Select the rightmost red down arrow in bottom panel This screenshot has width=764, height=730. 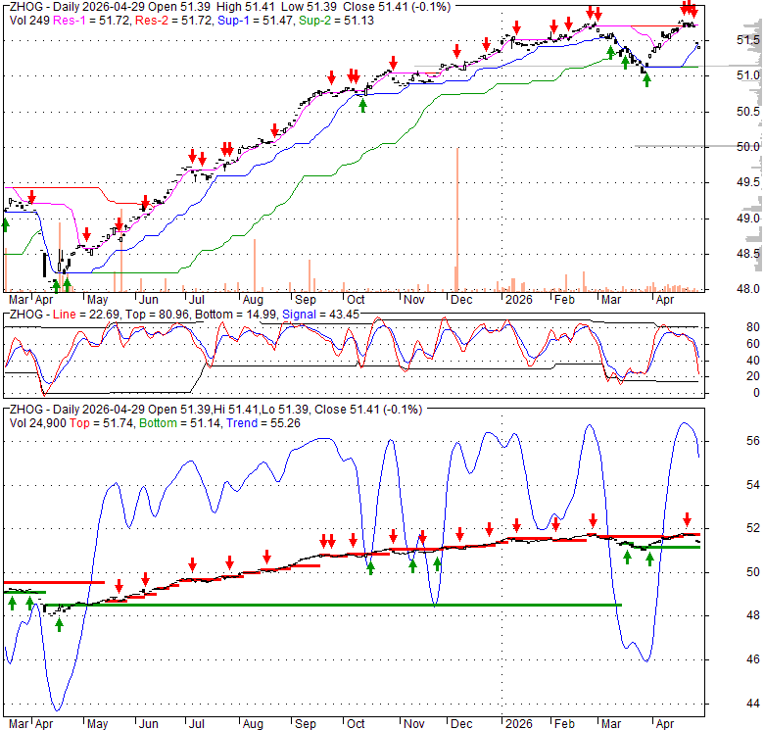[x=687, y=519]
